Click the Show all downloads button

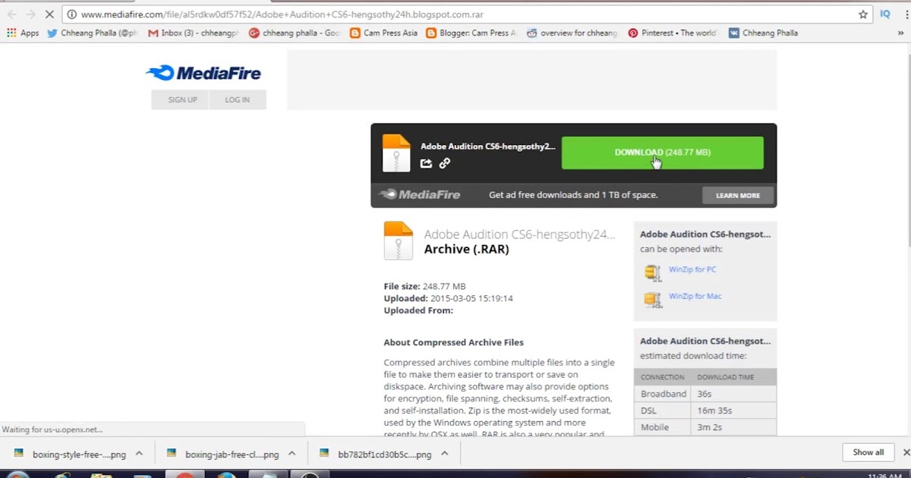[x=868, y=452]
